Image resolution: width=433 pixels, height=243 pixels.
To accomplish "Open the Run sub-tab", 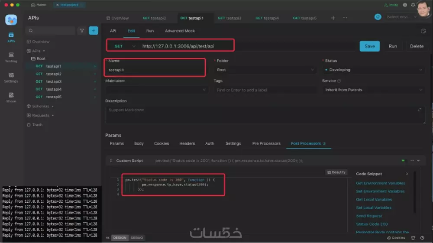I will (x=150, y=31).
